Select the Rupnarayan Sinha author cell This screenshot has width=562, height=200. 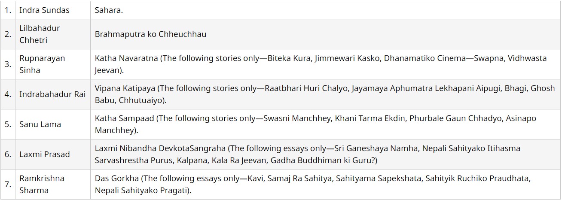click(x=42, y=64)
